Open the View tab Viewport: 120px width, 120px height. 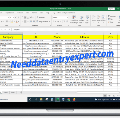[x=41, y=13]
